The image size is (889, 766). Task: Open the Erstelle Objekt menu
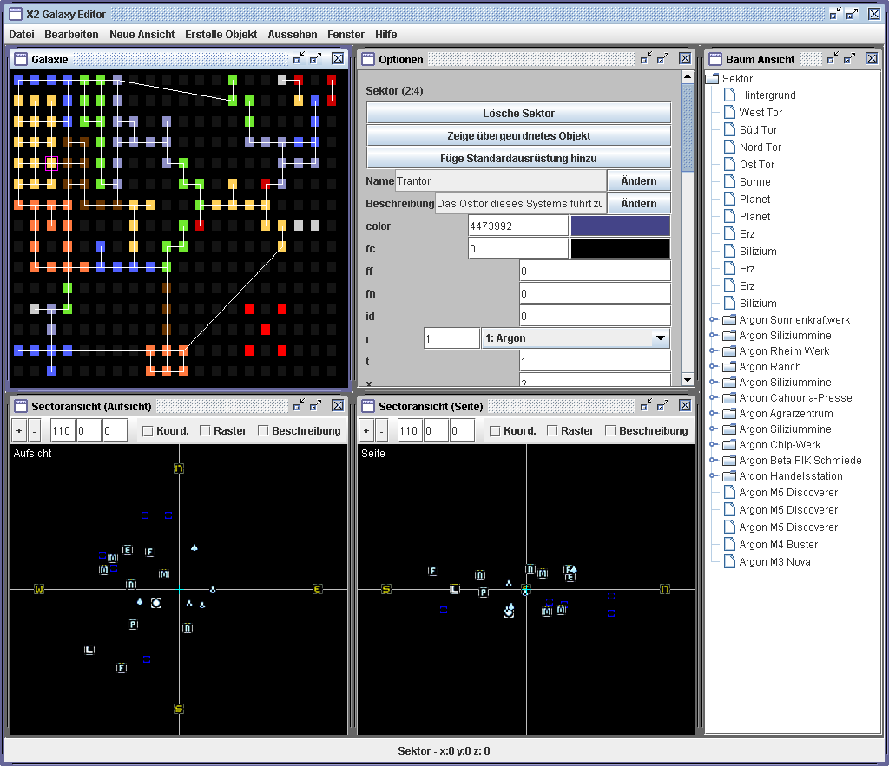click(x=221, y=34)
